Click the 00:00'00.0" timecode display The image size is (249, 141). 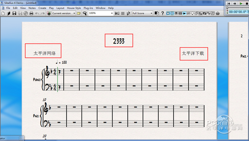point(238,12)
